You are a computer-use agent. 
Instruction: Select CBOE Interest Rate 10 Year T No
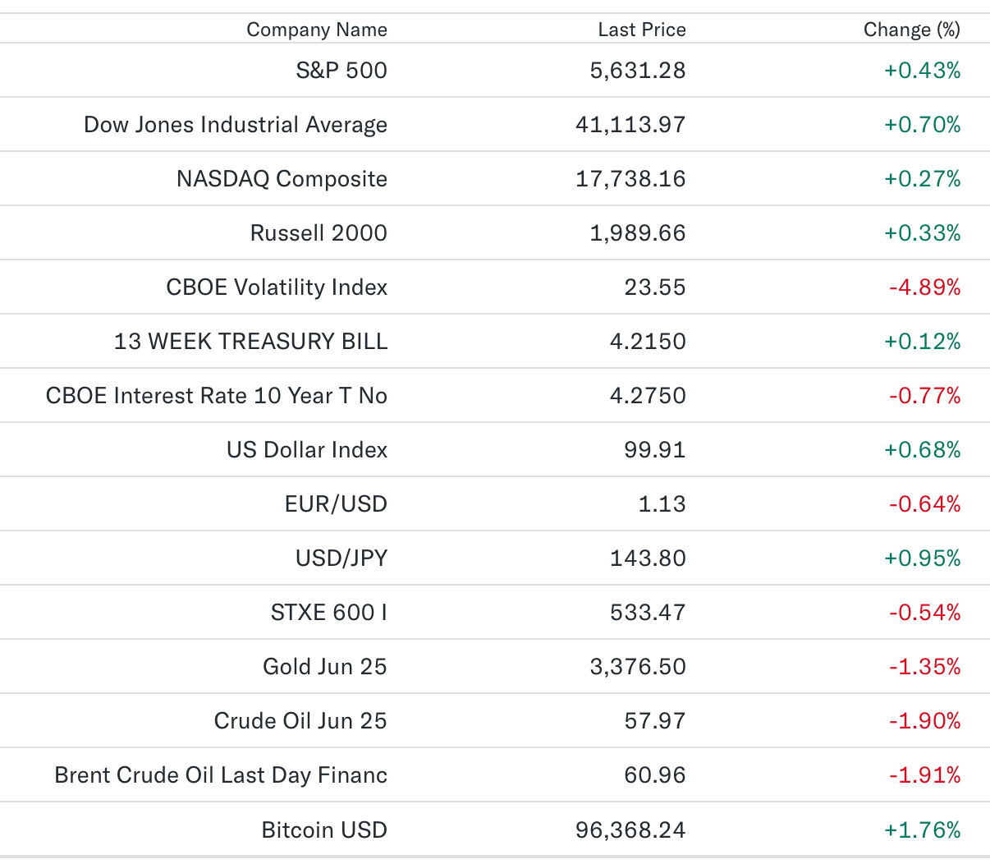tap(217, 396)
